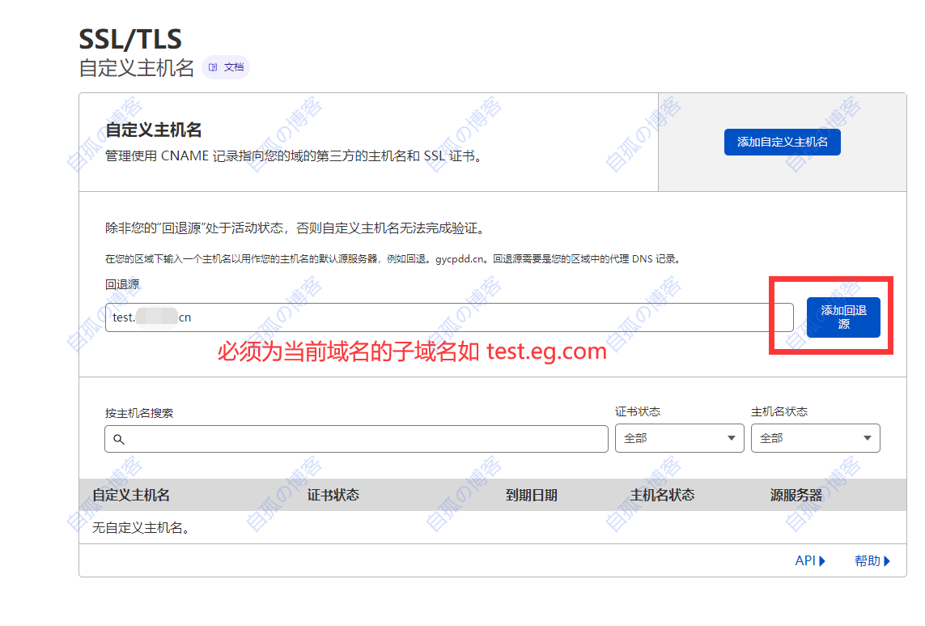The width and height of the screenshot is (925, 626).
Task: Click the 无自定义主机名。 empty row text
Action: 141,527
